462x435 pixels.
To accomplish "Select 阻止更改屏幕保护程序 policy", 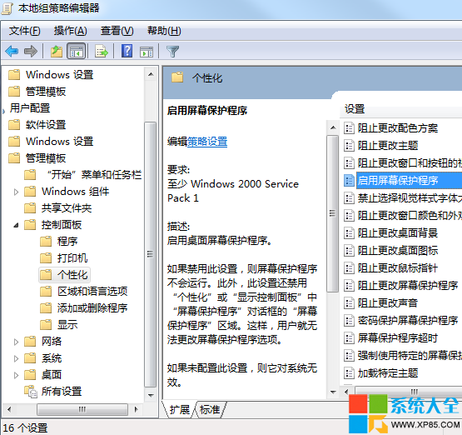I will click(408, 286).
